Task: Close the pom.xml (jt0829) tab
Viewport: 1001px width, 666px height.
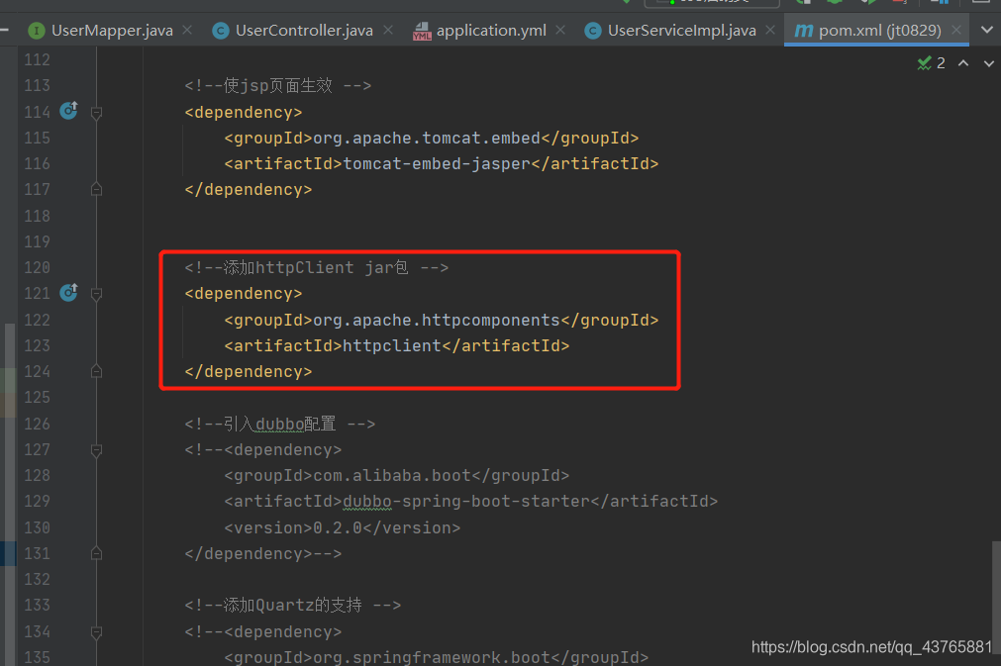Action: (956, 30)
